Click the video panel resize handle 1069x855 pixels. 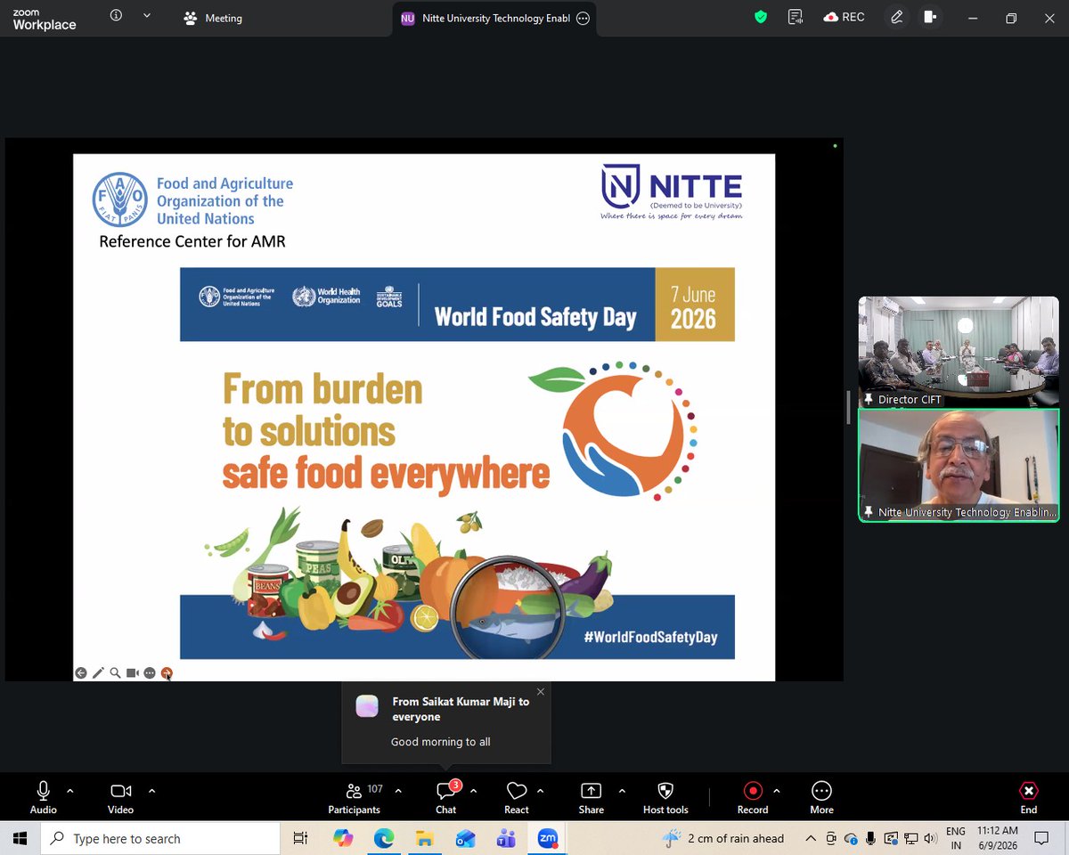click(x=849, y=407)
